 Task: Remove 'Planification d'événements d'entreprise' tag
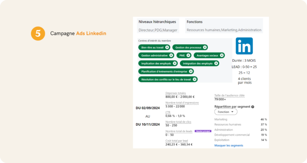coord(191,71)
